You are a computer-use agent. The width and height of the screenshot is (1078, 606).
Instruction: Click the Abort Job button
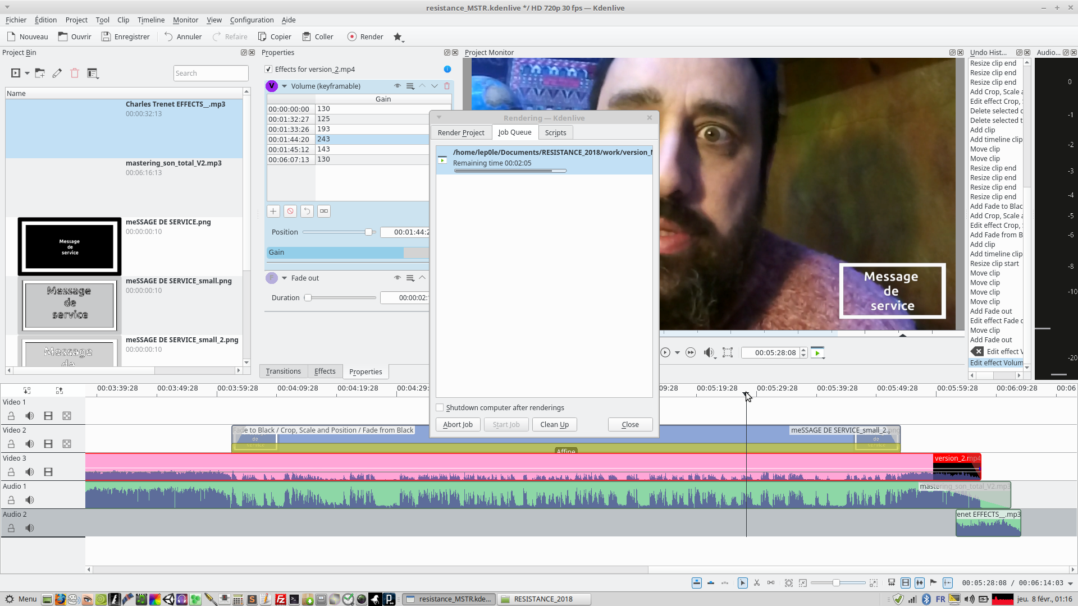458,424
